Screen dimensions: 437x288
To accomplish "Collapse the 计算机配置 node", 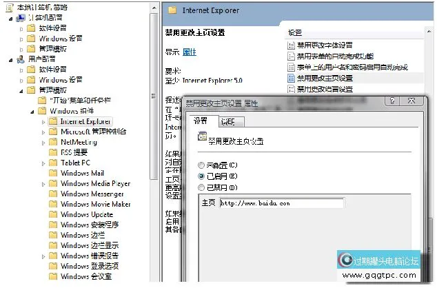I will (10, 19).
